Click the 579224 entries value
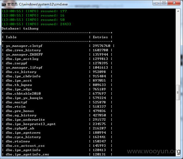The width and height of the screenshot is (183, 159). click(x=99, y=98)
